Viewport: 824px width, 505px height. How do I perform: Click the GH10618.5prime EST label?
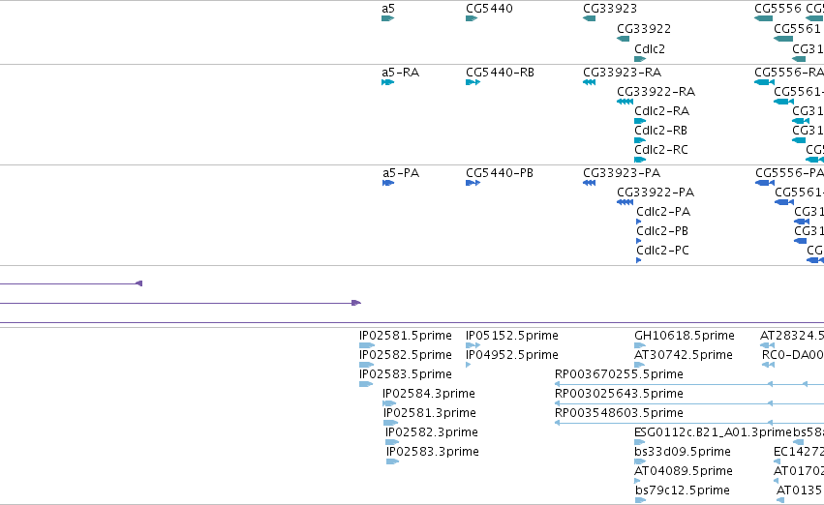[685, 336]
